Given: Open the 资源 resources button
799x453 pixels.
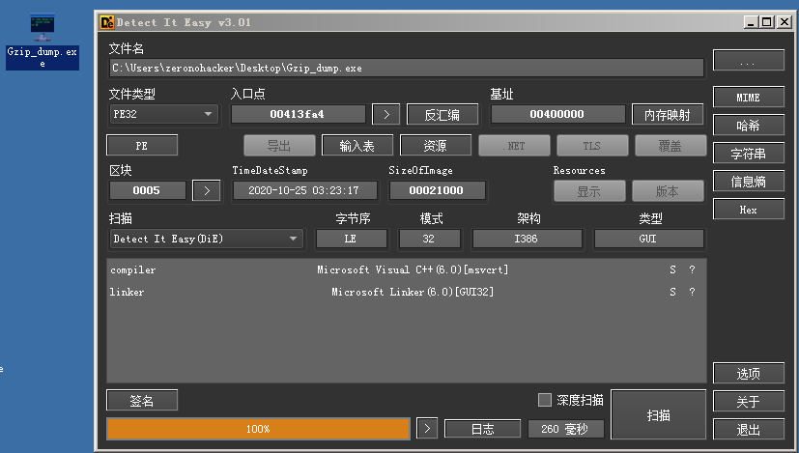Looking at the screenshot, I should pos(436,145).
